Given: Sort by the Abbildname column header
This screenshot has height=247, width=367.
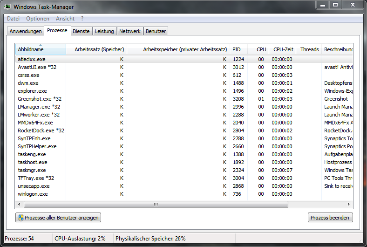Looking at the screenshot, I should point(41,49).
